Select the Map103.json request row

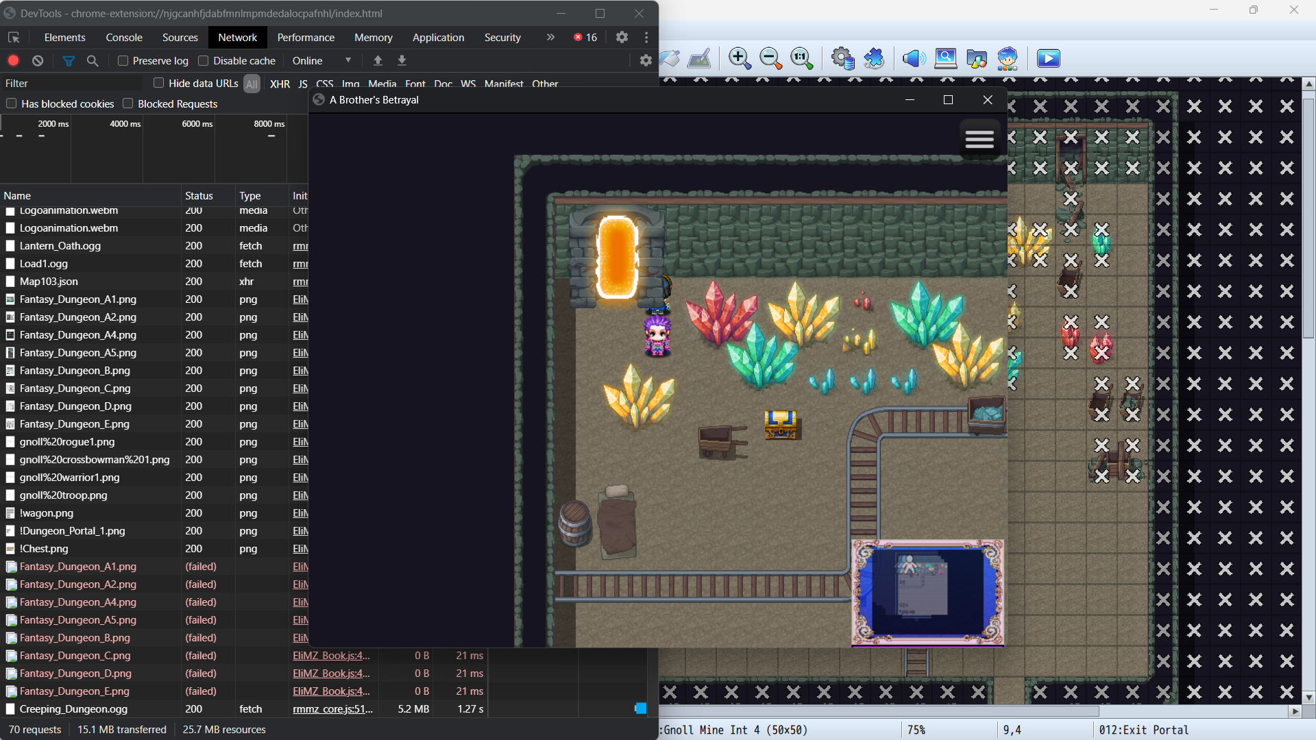click(154, 282)
